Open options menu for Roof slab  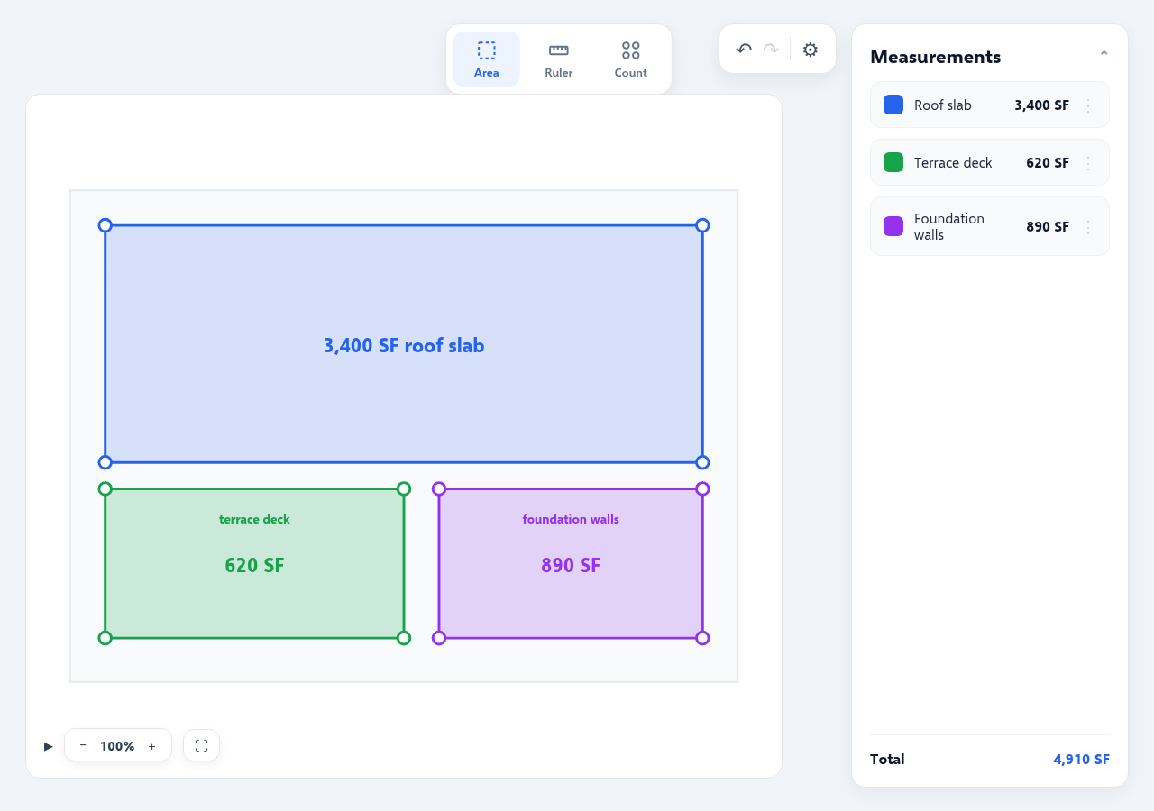(x=1088, y=105)
